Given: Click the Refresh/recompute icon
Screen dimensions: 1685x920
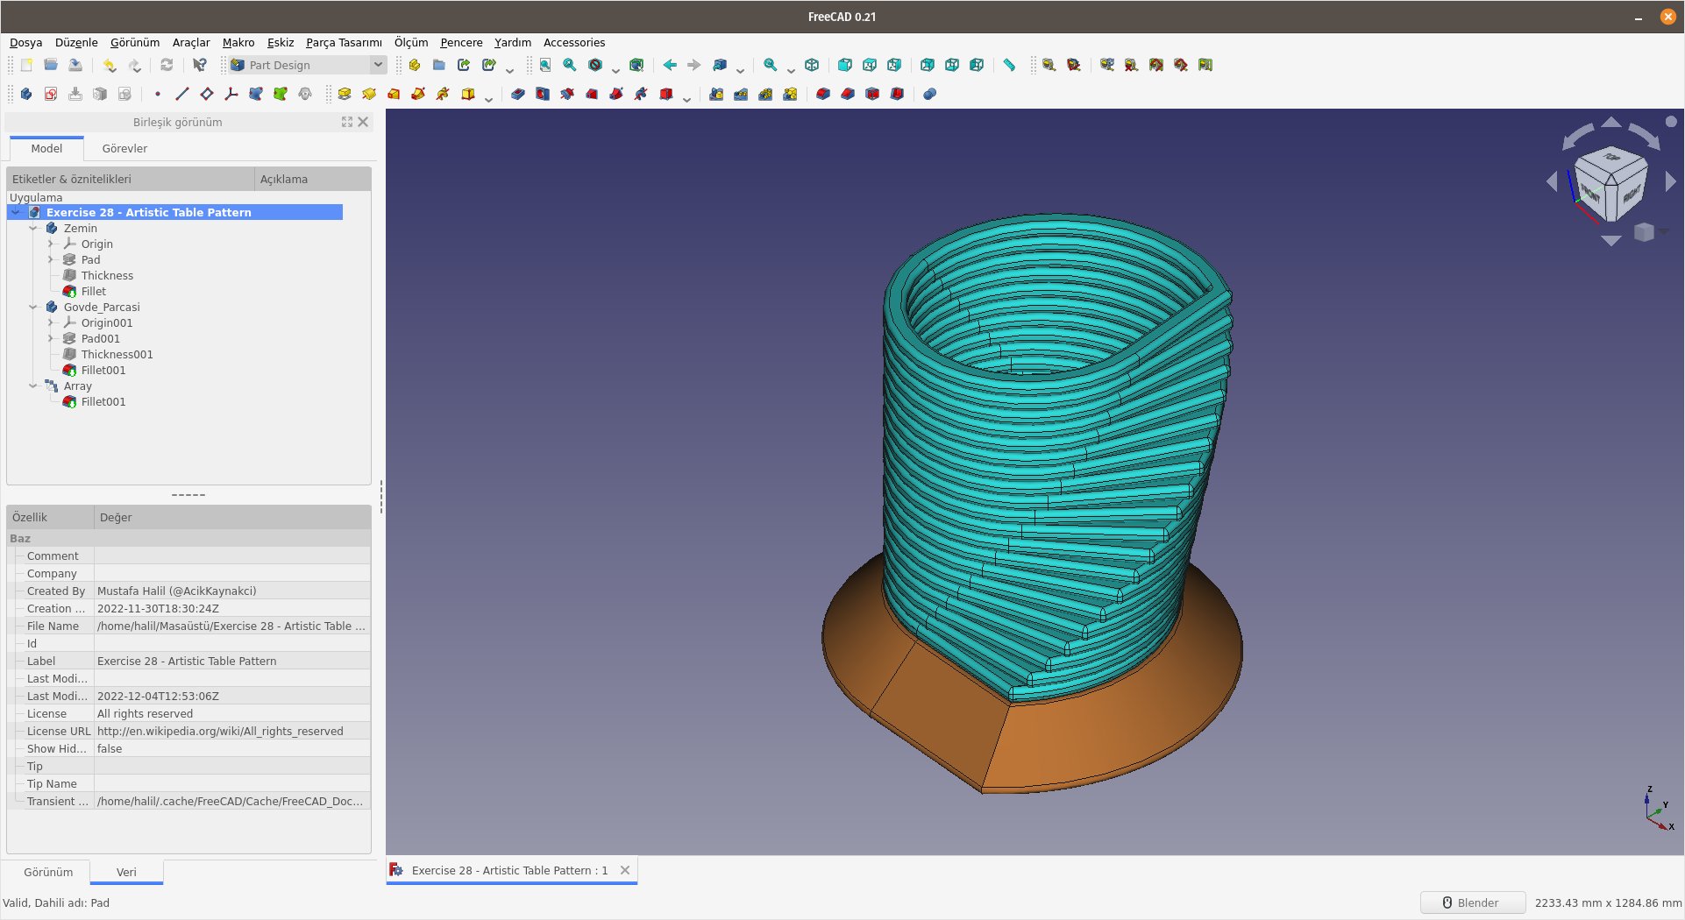Looking at the screenshot, I should [x=167, y=65].
